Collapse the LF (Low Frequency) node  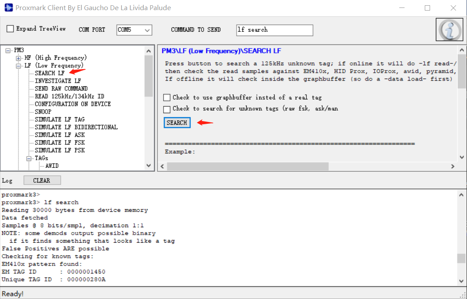click(18, 66)
